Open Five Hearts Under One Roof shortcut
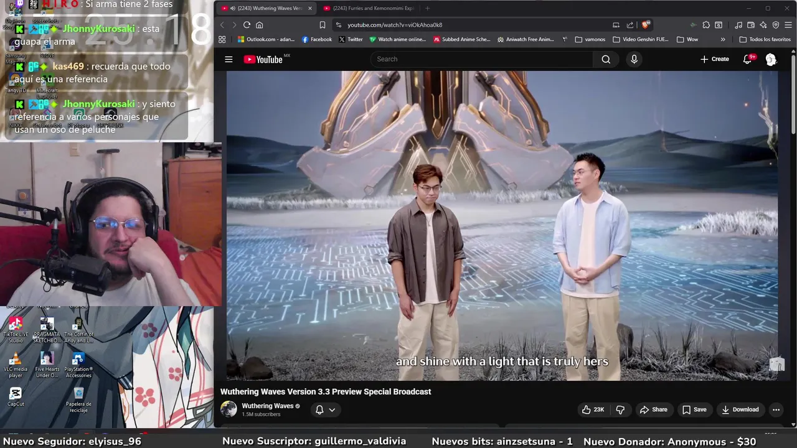The height and width of the screenshot is (448, 797). pyautogui.click(x=47, y=365)
